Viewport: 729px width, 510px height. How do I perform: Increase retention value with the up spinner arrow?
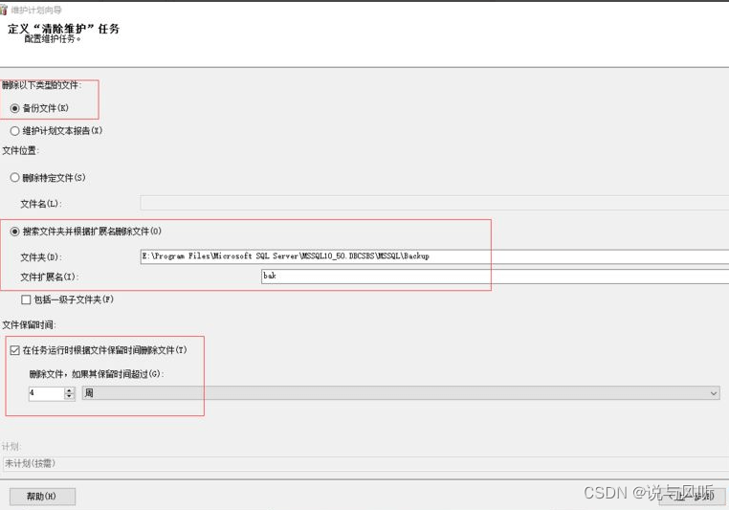[69, 390]
